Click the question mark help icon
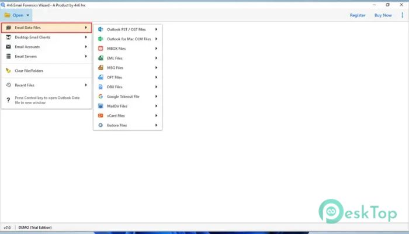Image resolution: width=409 pixels, height=234 pixels. 8,100
